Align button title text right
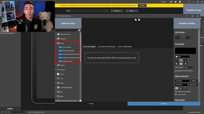The width and height of the screenshot is (204, 114). 186,64
